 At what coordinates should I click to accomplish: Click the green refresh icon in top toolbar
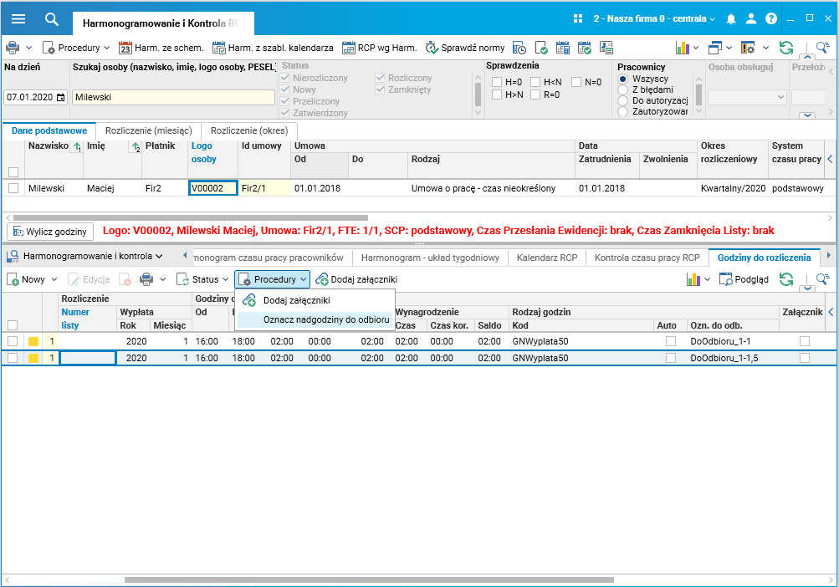(x=785, y=48)
